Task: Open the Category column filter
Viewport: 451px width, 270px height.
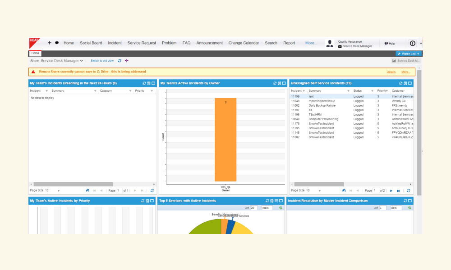Action: [130, 91]
